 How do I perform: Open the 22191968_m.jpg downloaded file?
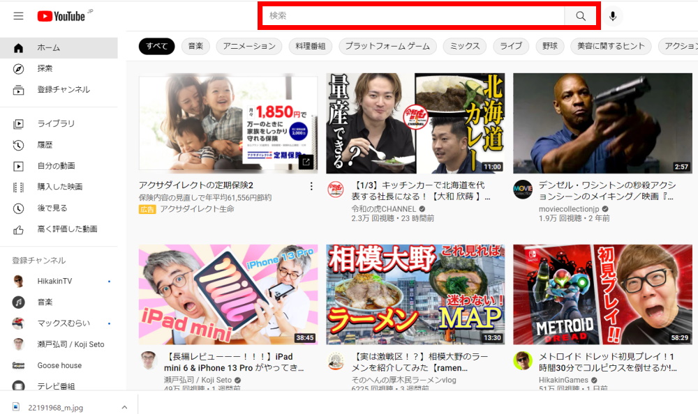pos(56,407)
